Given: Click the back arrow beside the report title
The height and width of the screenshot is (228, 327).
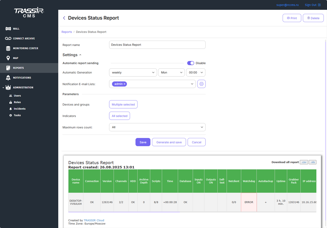Looking at the screenshot, I should [x=64, y=18].
